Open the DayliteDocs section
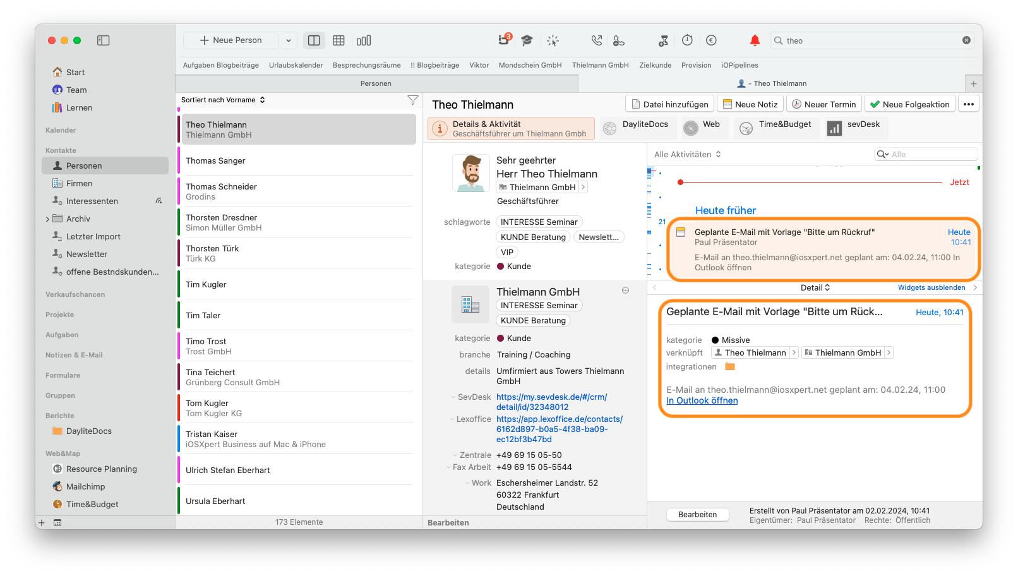This screenshot has height=576, width=1018. click(638, 128)
